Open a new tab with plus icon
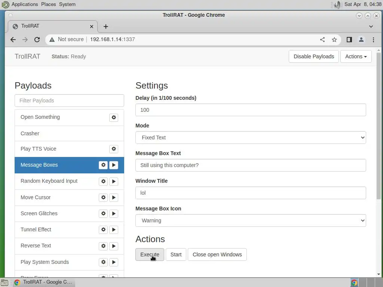Screen dimensions: 383x287 click(106, 27)
